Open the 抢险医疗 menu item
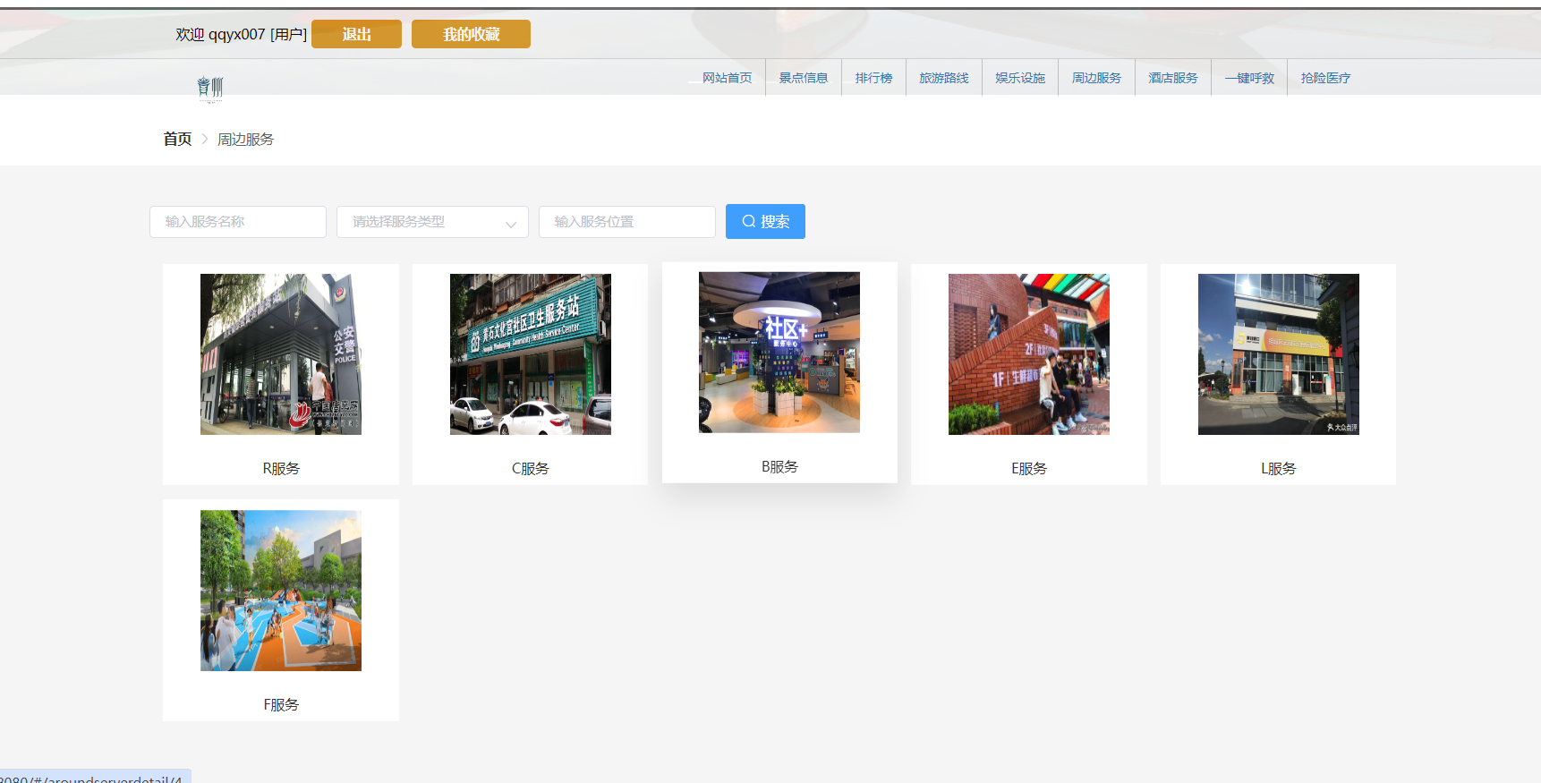Image resolution: width=1541 pixels, height=783 pixels. pos(1325,78)
